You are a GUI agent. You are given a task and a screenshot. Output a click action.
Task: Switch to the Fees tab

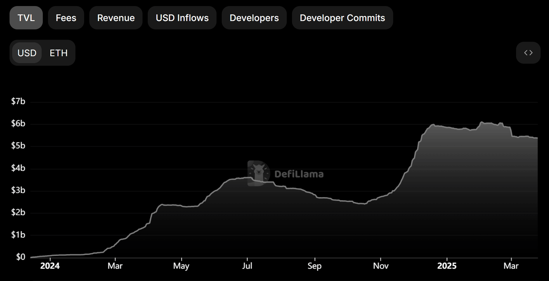point(66,18)
